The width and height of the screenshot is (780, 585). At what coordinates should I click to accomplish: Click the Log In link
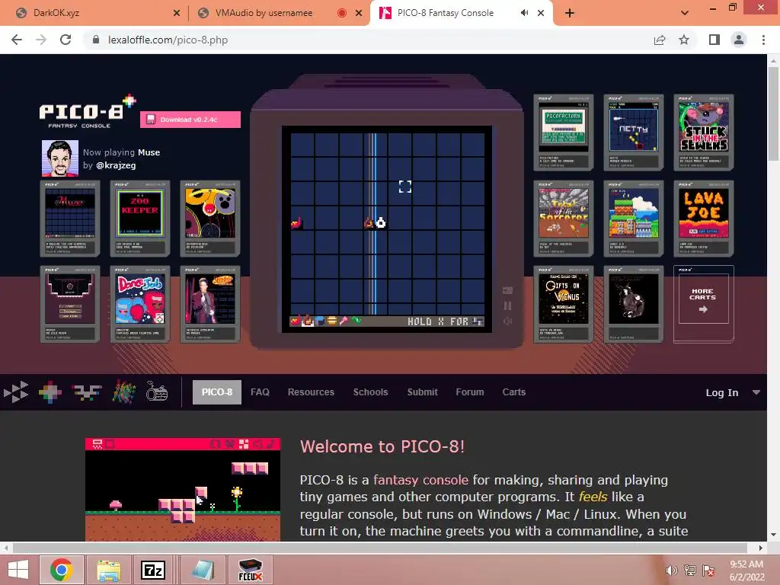722,392
